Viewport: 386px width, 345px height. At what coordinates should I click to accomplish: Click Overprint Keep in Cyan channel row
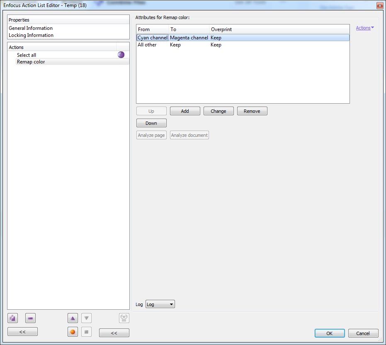click(216, 38)
